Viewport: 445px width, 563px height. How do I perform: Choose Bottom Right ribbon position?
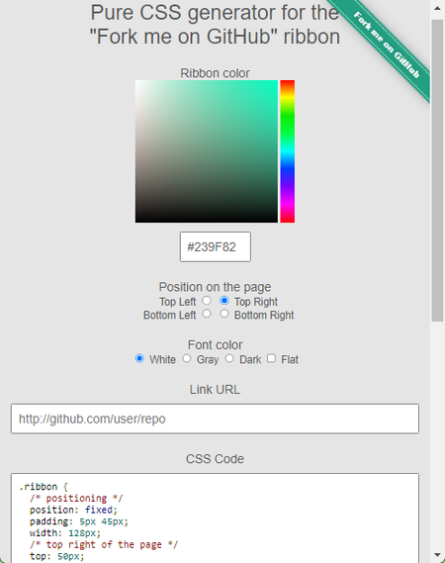click(x=224, y=314)
